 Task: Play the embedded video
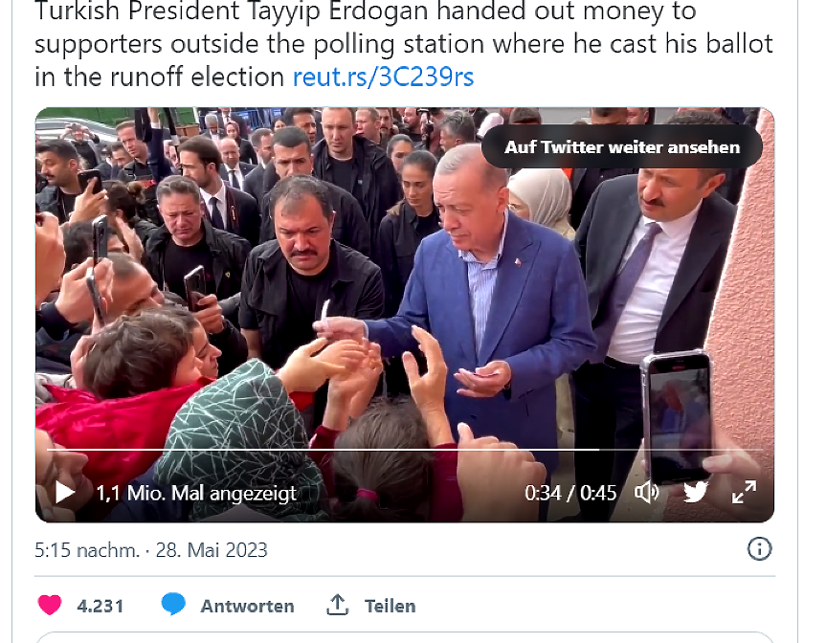point(65,493)
